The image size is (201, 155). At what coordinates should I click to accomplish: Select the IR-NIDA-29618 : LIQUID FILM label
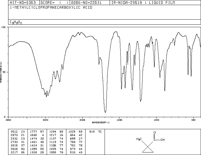143,3
